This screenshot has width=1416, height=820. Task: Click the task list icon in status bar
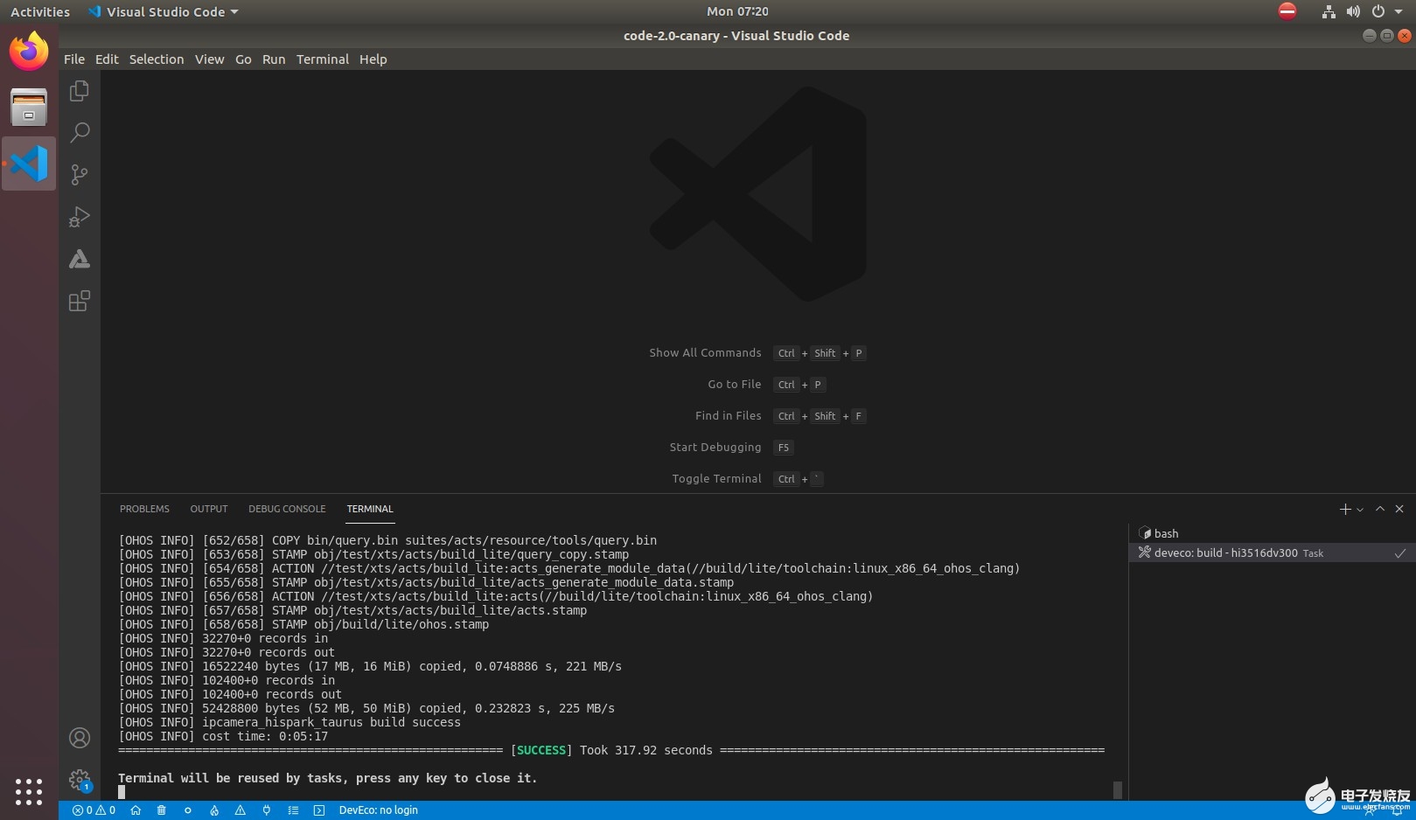(293, 810)
